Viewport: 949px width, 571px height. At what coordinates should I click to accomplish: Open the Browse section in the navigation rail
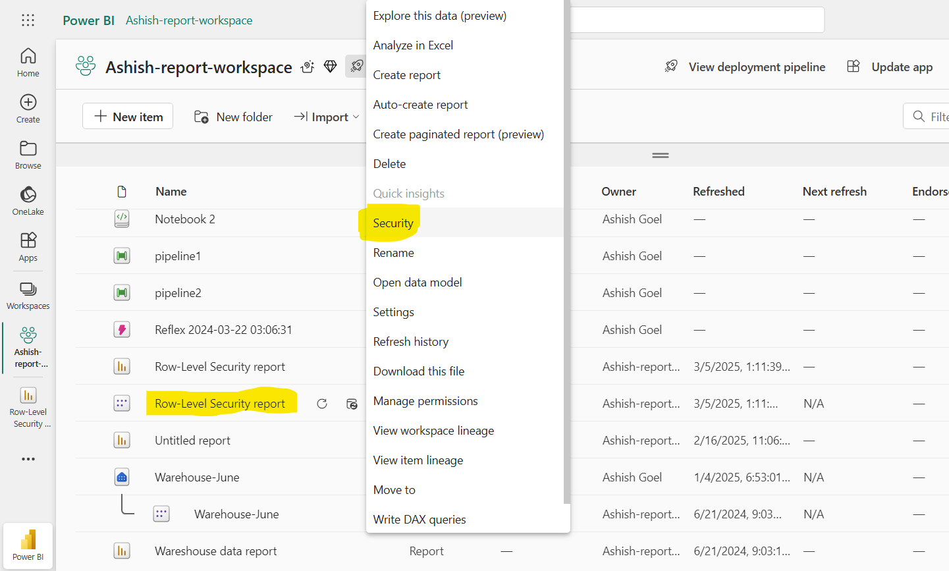[28, 155]
